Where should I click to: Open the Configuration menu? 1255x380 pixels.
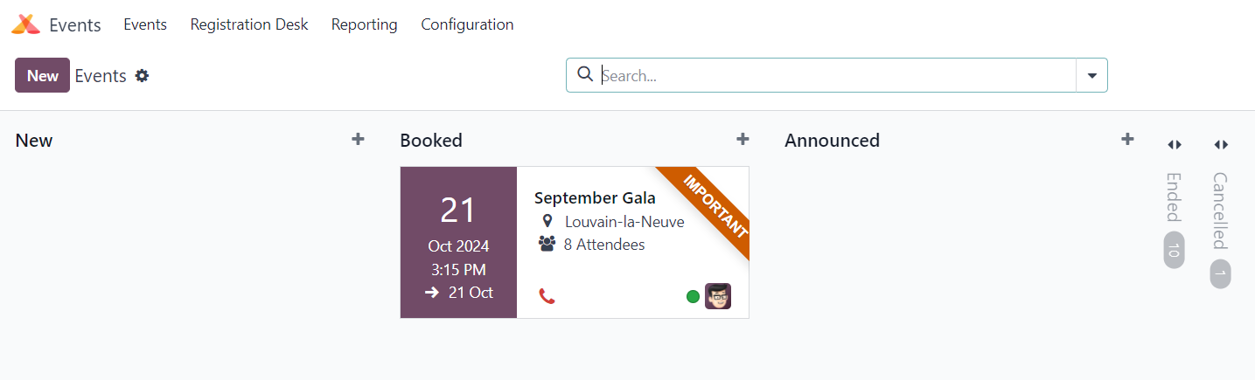point(467,24)
